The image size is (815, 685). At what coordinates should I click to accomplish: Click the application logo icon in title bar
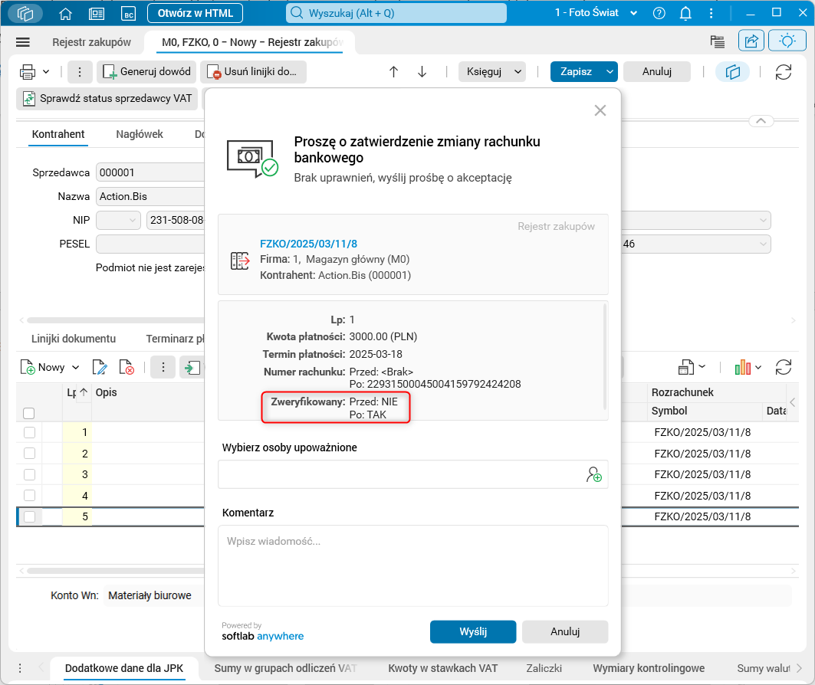click(25, 14)
